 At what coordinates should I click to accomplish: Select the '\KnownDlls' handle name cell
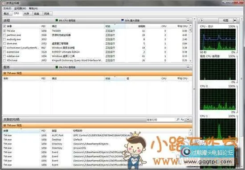coord(80,148)
